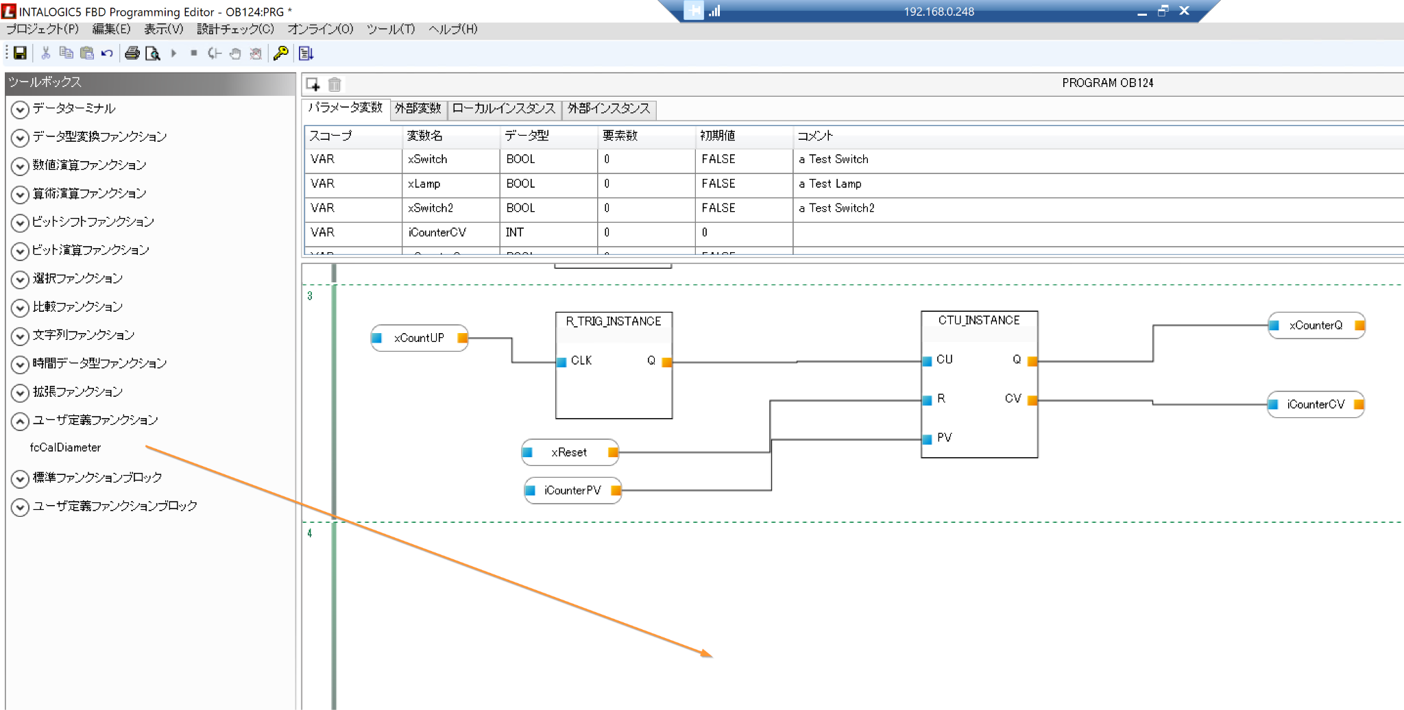Open the オンライン(O) menu

point(320,29)
